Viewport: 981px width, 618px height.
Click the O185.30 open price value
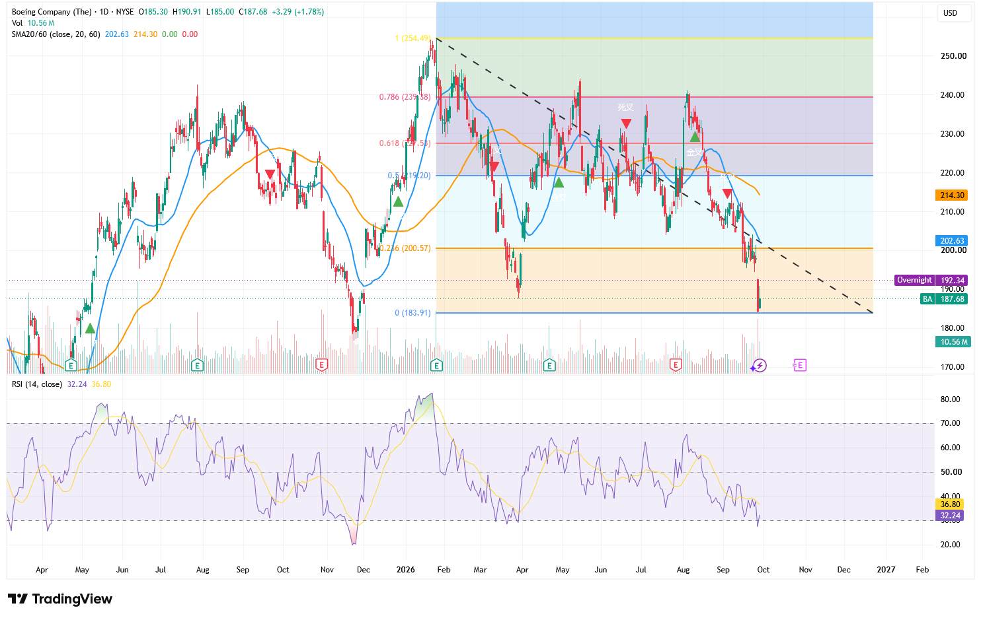coord(153,12)
